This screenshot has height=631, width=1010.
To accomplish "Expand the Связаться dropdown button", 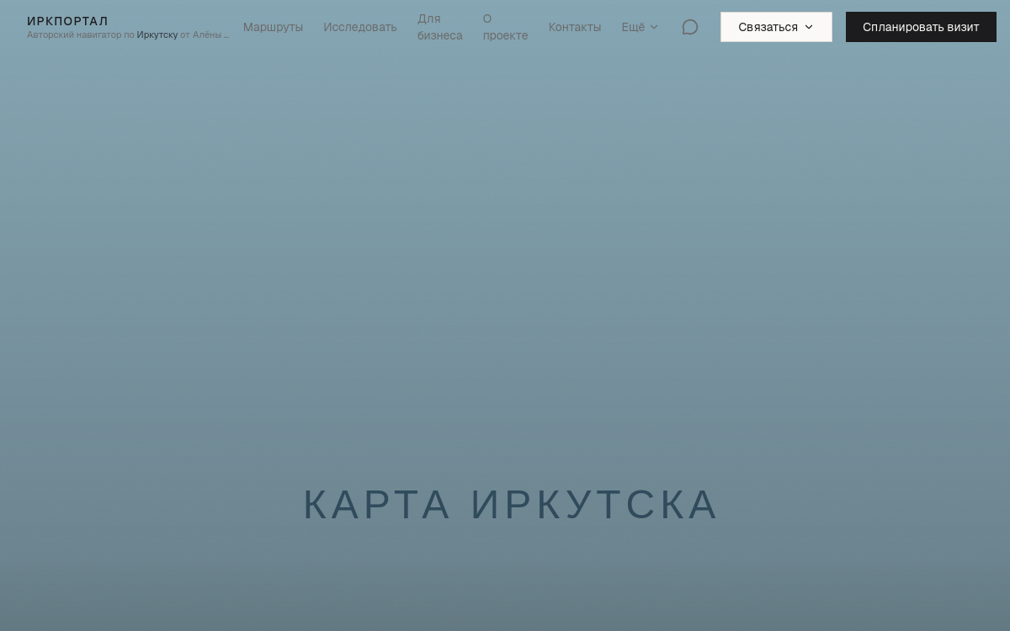I will point(776,27).
